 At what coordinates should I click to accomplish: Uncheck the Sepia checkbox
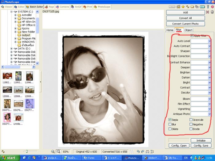(170, 120)
